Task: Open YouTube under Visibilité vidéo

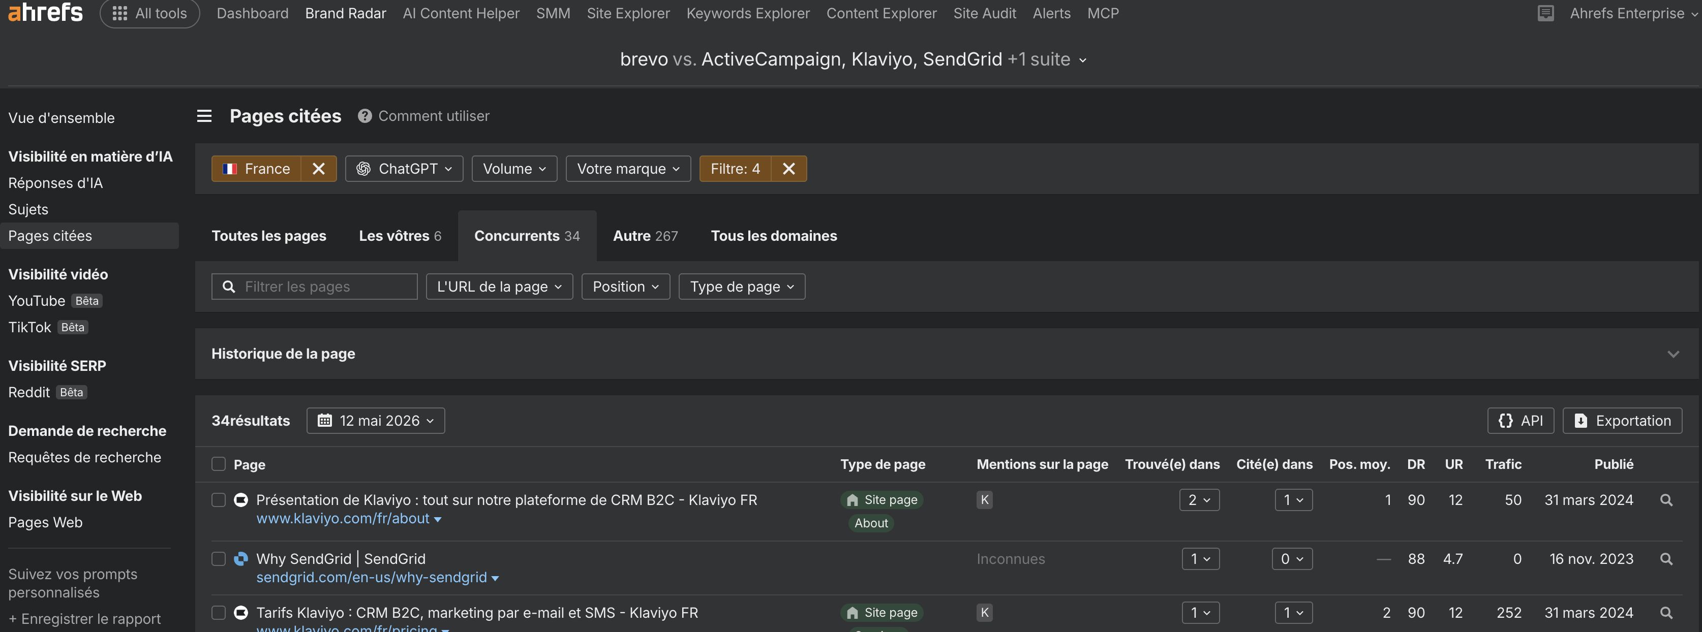Action: (37, 301)
